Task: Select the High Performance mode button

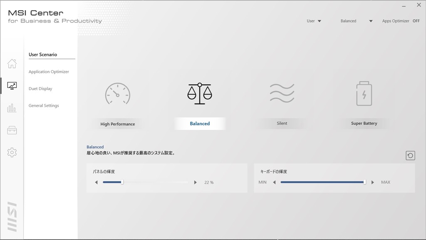Action: point(118,124)
